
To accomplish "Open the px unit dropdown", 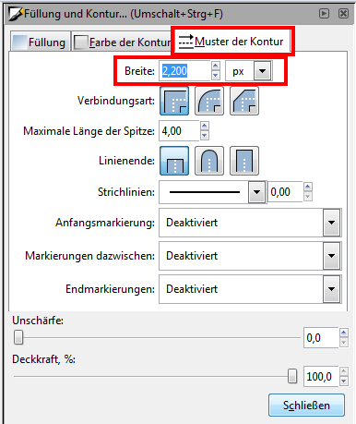I will [x=262, y=71].
